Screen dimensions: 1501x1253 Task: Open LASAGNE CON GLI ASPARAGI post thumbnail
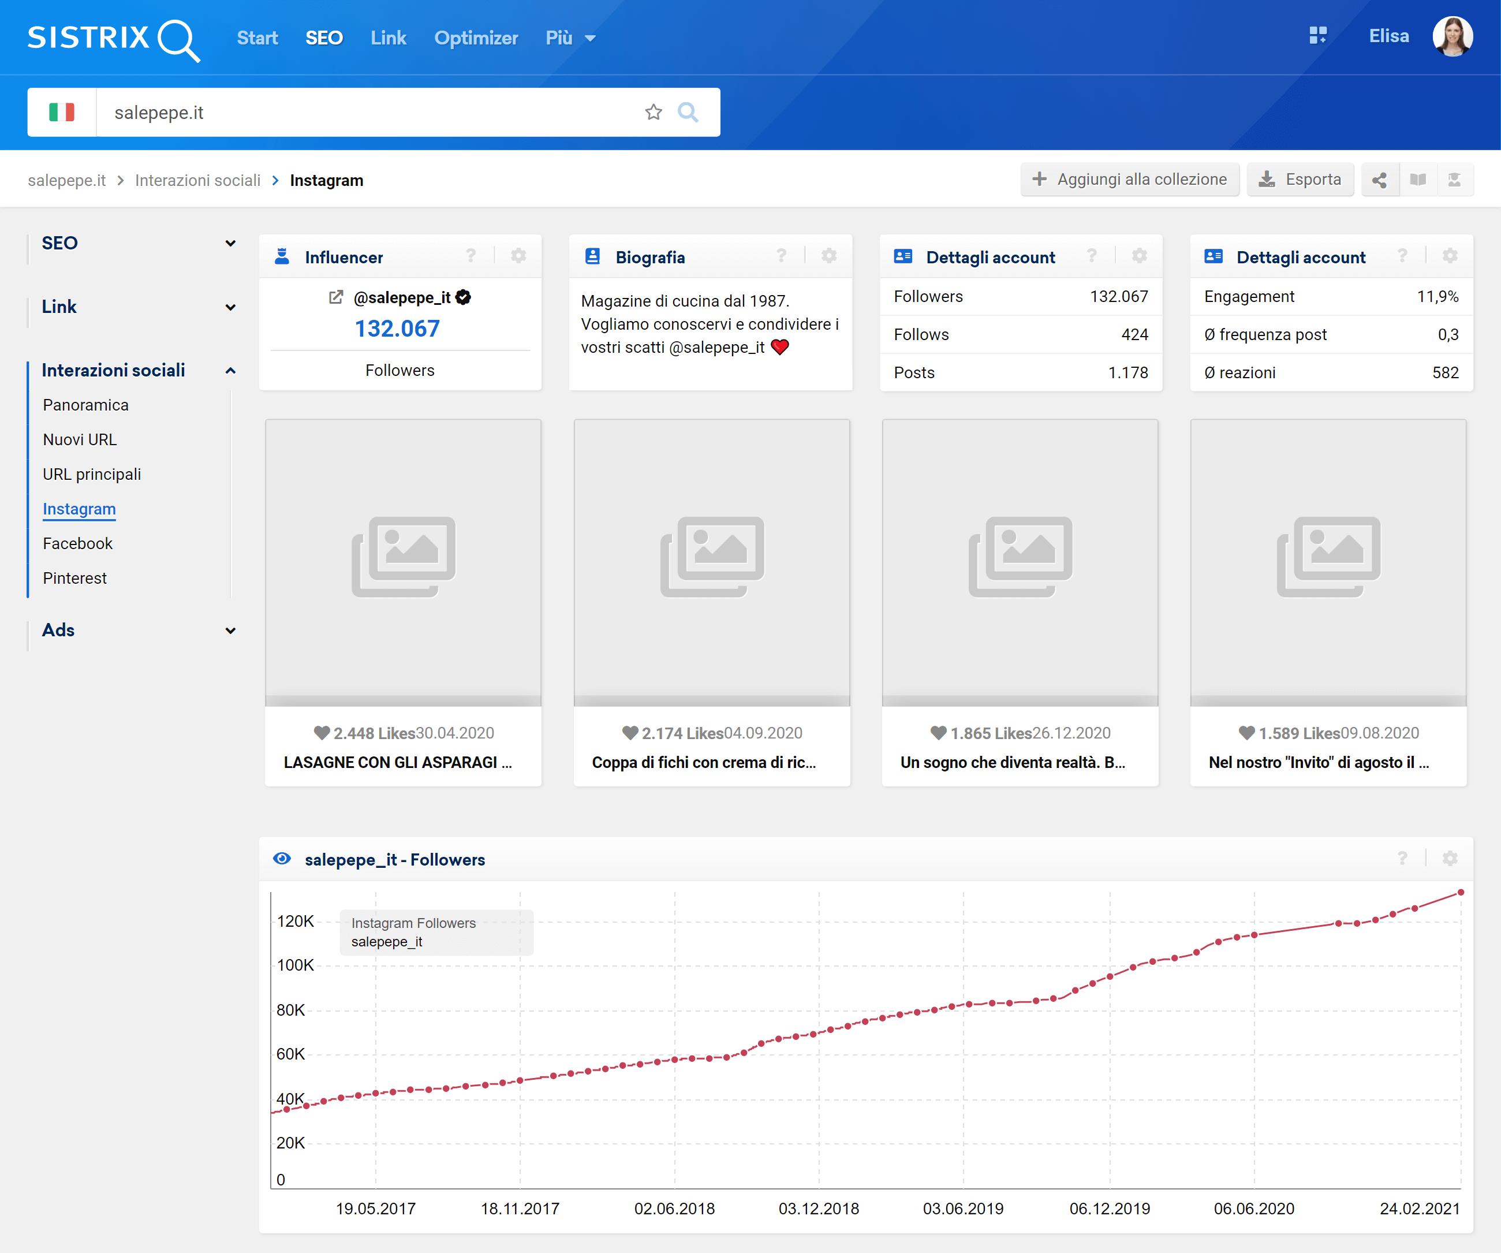pyautogui.click(x=403, y=562)
